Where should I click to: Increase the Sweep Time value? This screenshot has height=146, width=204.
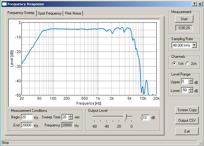(70, 116)
